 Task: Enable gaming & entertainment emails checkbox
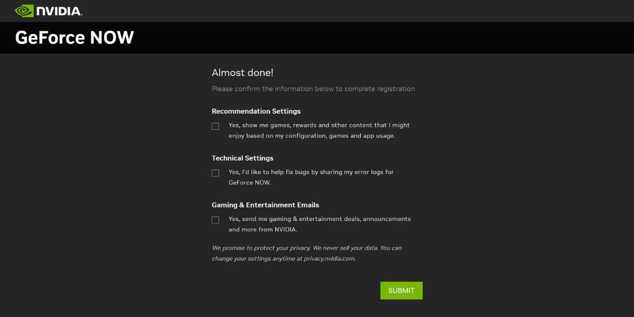(216, 220)
